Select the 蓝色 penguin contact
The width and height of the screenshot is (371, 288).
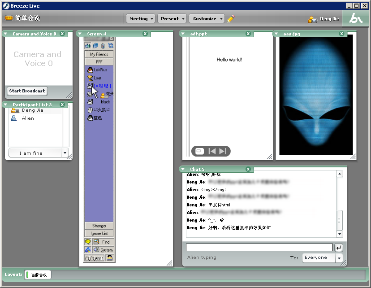coord(95,118)
